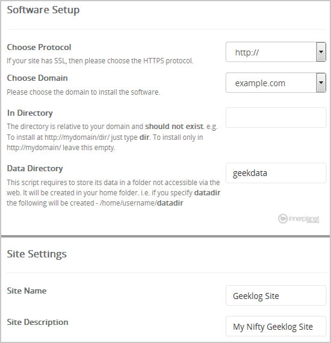This screenshot has height=343, width=331.
Task: Click the geekdata Data Directory field
Action: [x=276, y=173]
